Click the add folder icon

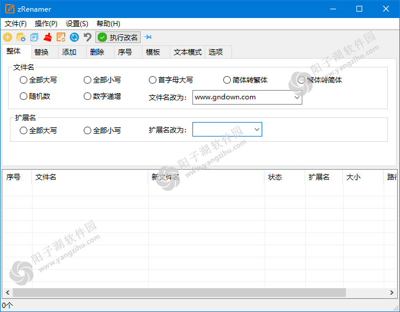pos(21,37)
